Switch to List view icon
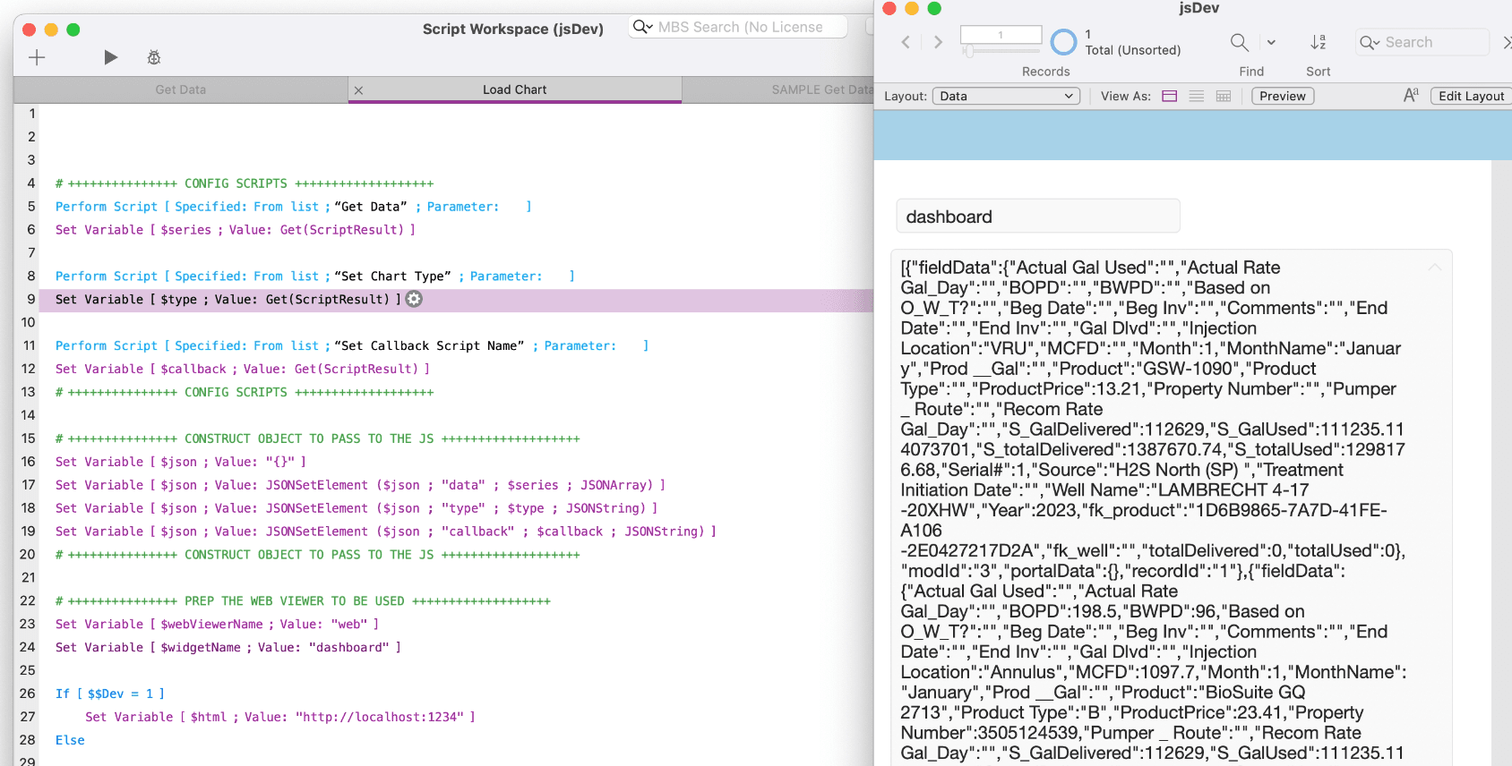 (1197, 96)
